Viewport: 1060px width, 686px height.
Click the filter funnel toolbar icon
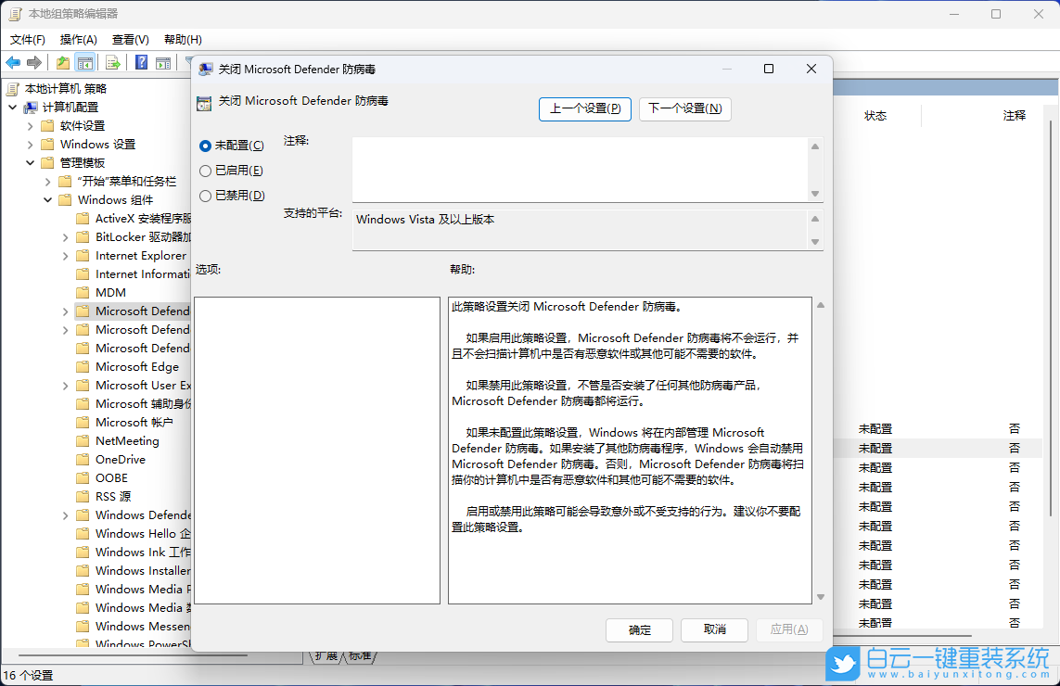tap(190, 62)
